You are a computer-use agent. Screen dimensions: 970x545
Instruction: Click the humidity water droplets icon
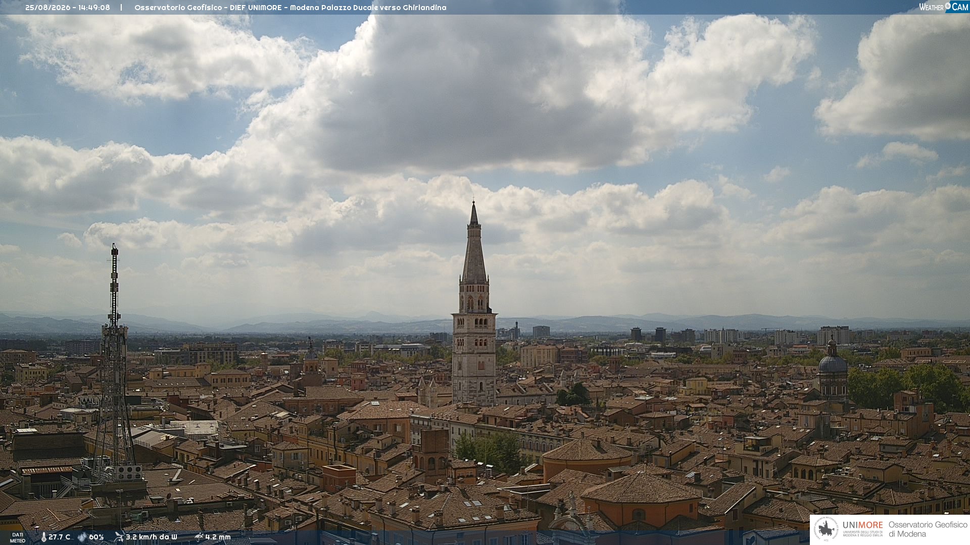82,537
